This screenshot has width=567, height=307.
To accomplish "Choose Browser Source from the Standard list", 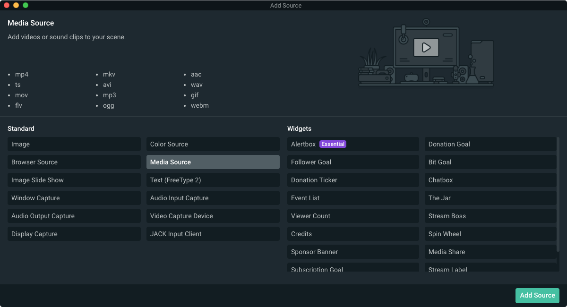I will tap(74, 162).
